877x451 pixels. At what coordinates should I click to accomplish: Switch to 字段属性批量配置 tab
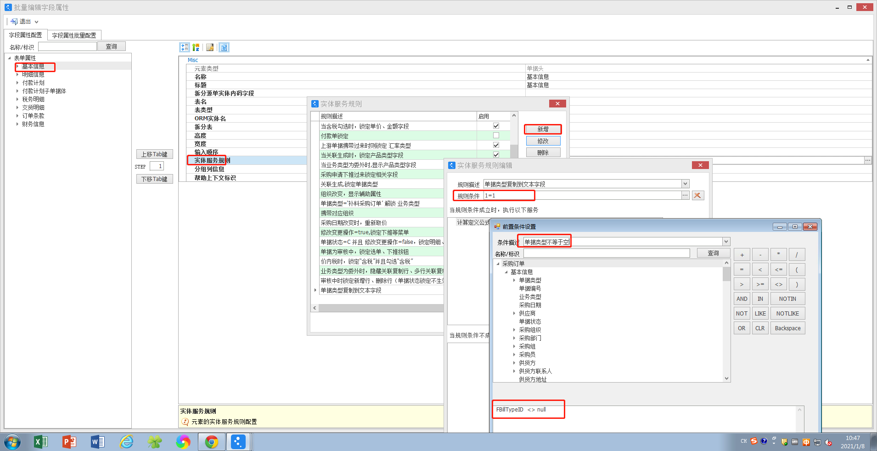[74, 35]
